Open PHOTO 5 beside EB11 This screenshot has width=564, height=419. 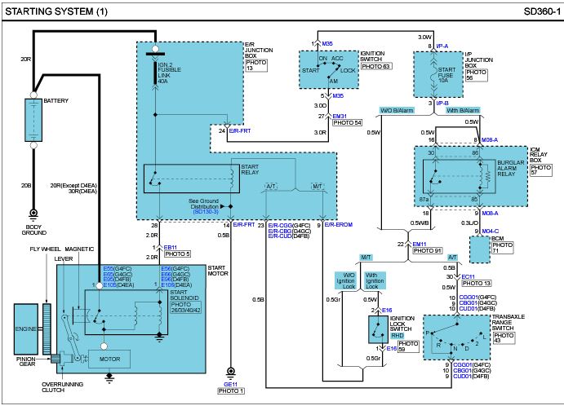coord(177,254)
